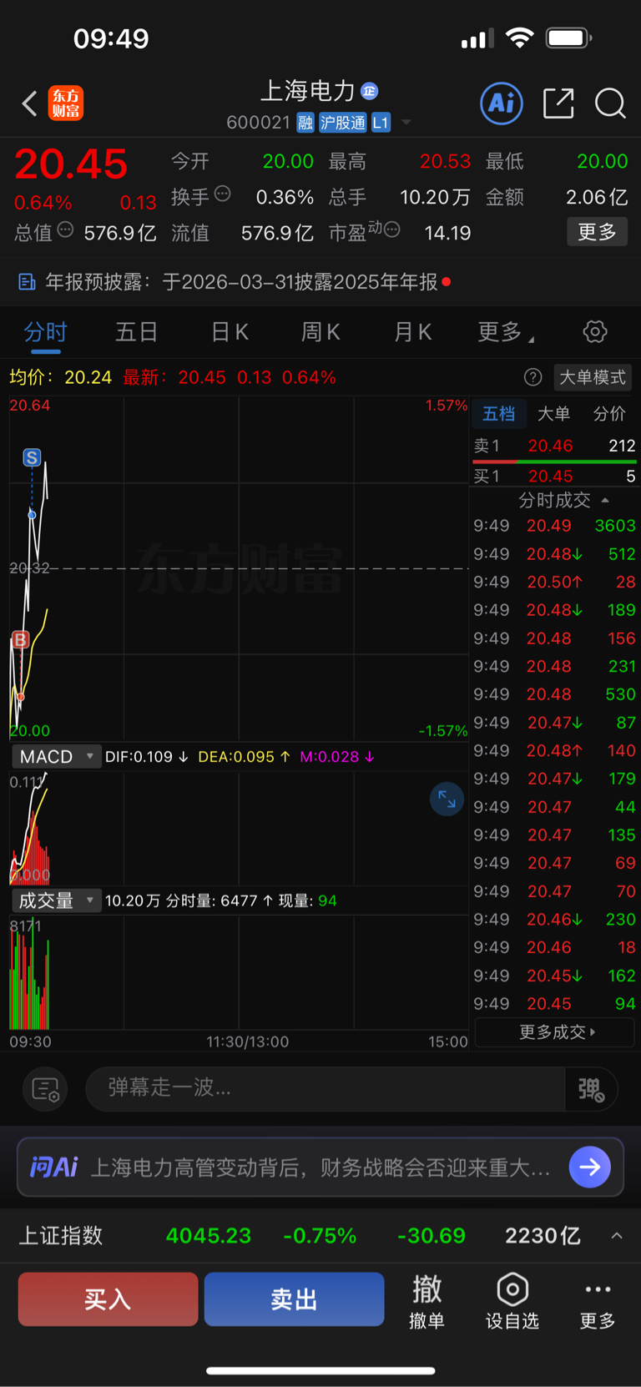This screenshot has height=1387, width=641.
Task: Switch to the 月K tab
Action: [x=412, y=332]
